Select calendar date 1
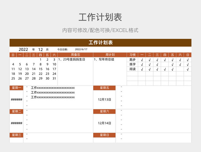 41,60
